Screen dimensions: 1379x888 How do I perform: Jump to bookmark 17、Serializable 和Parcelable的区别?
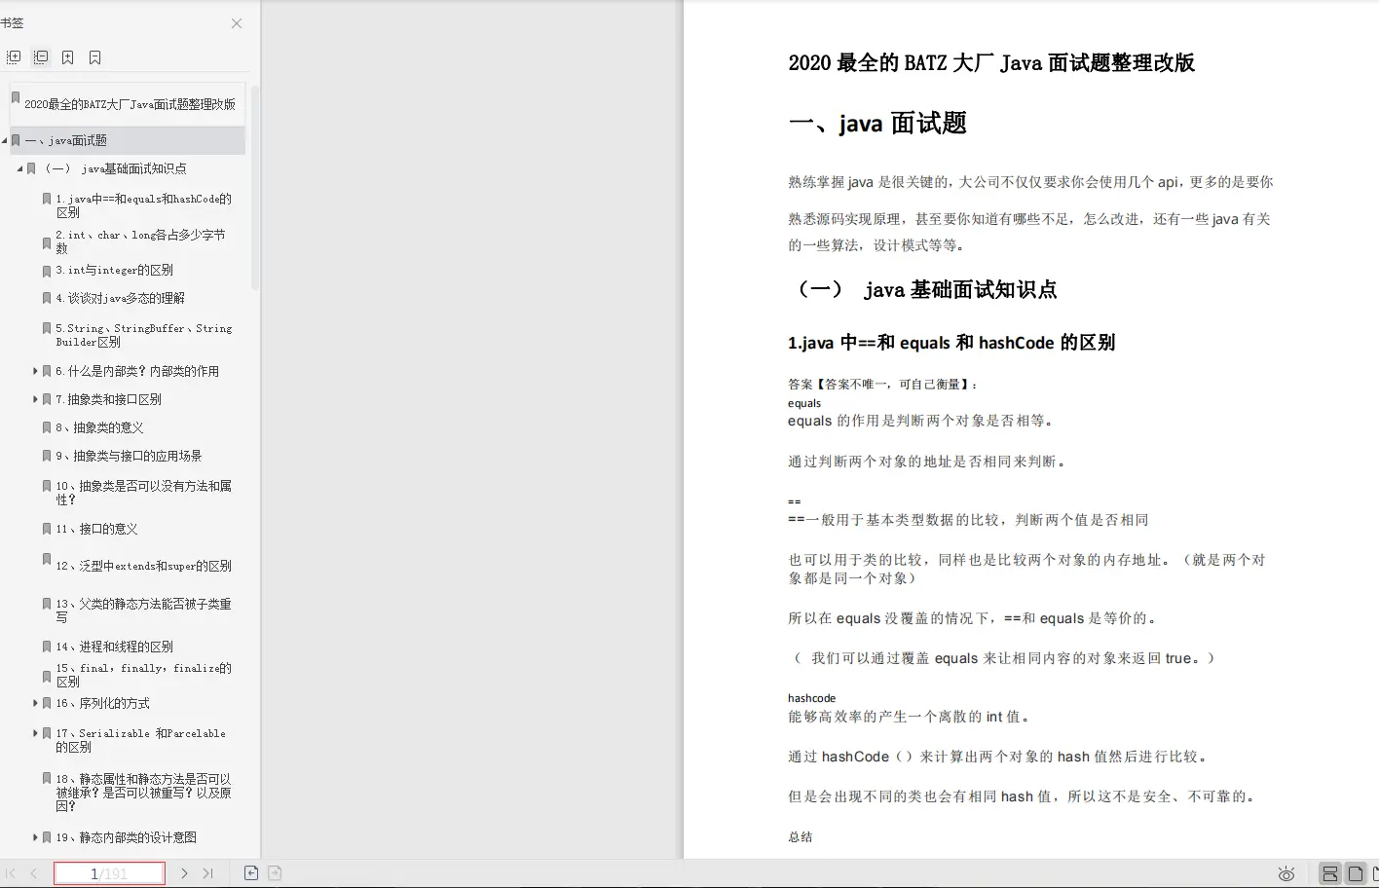tap(140, 740)
